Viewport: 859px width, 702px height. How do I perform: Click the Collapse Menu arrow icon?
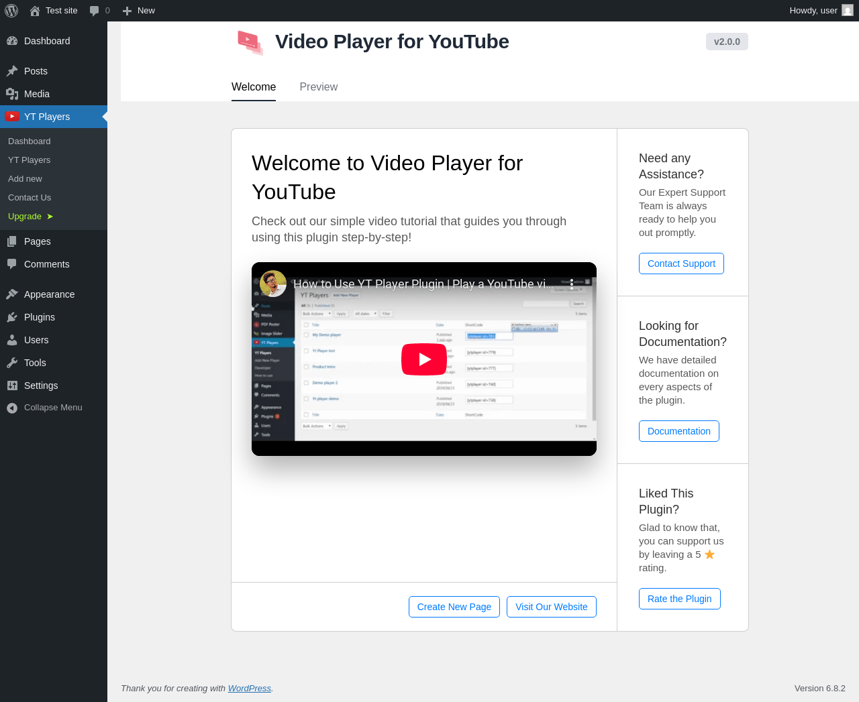point(12,408)
